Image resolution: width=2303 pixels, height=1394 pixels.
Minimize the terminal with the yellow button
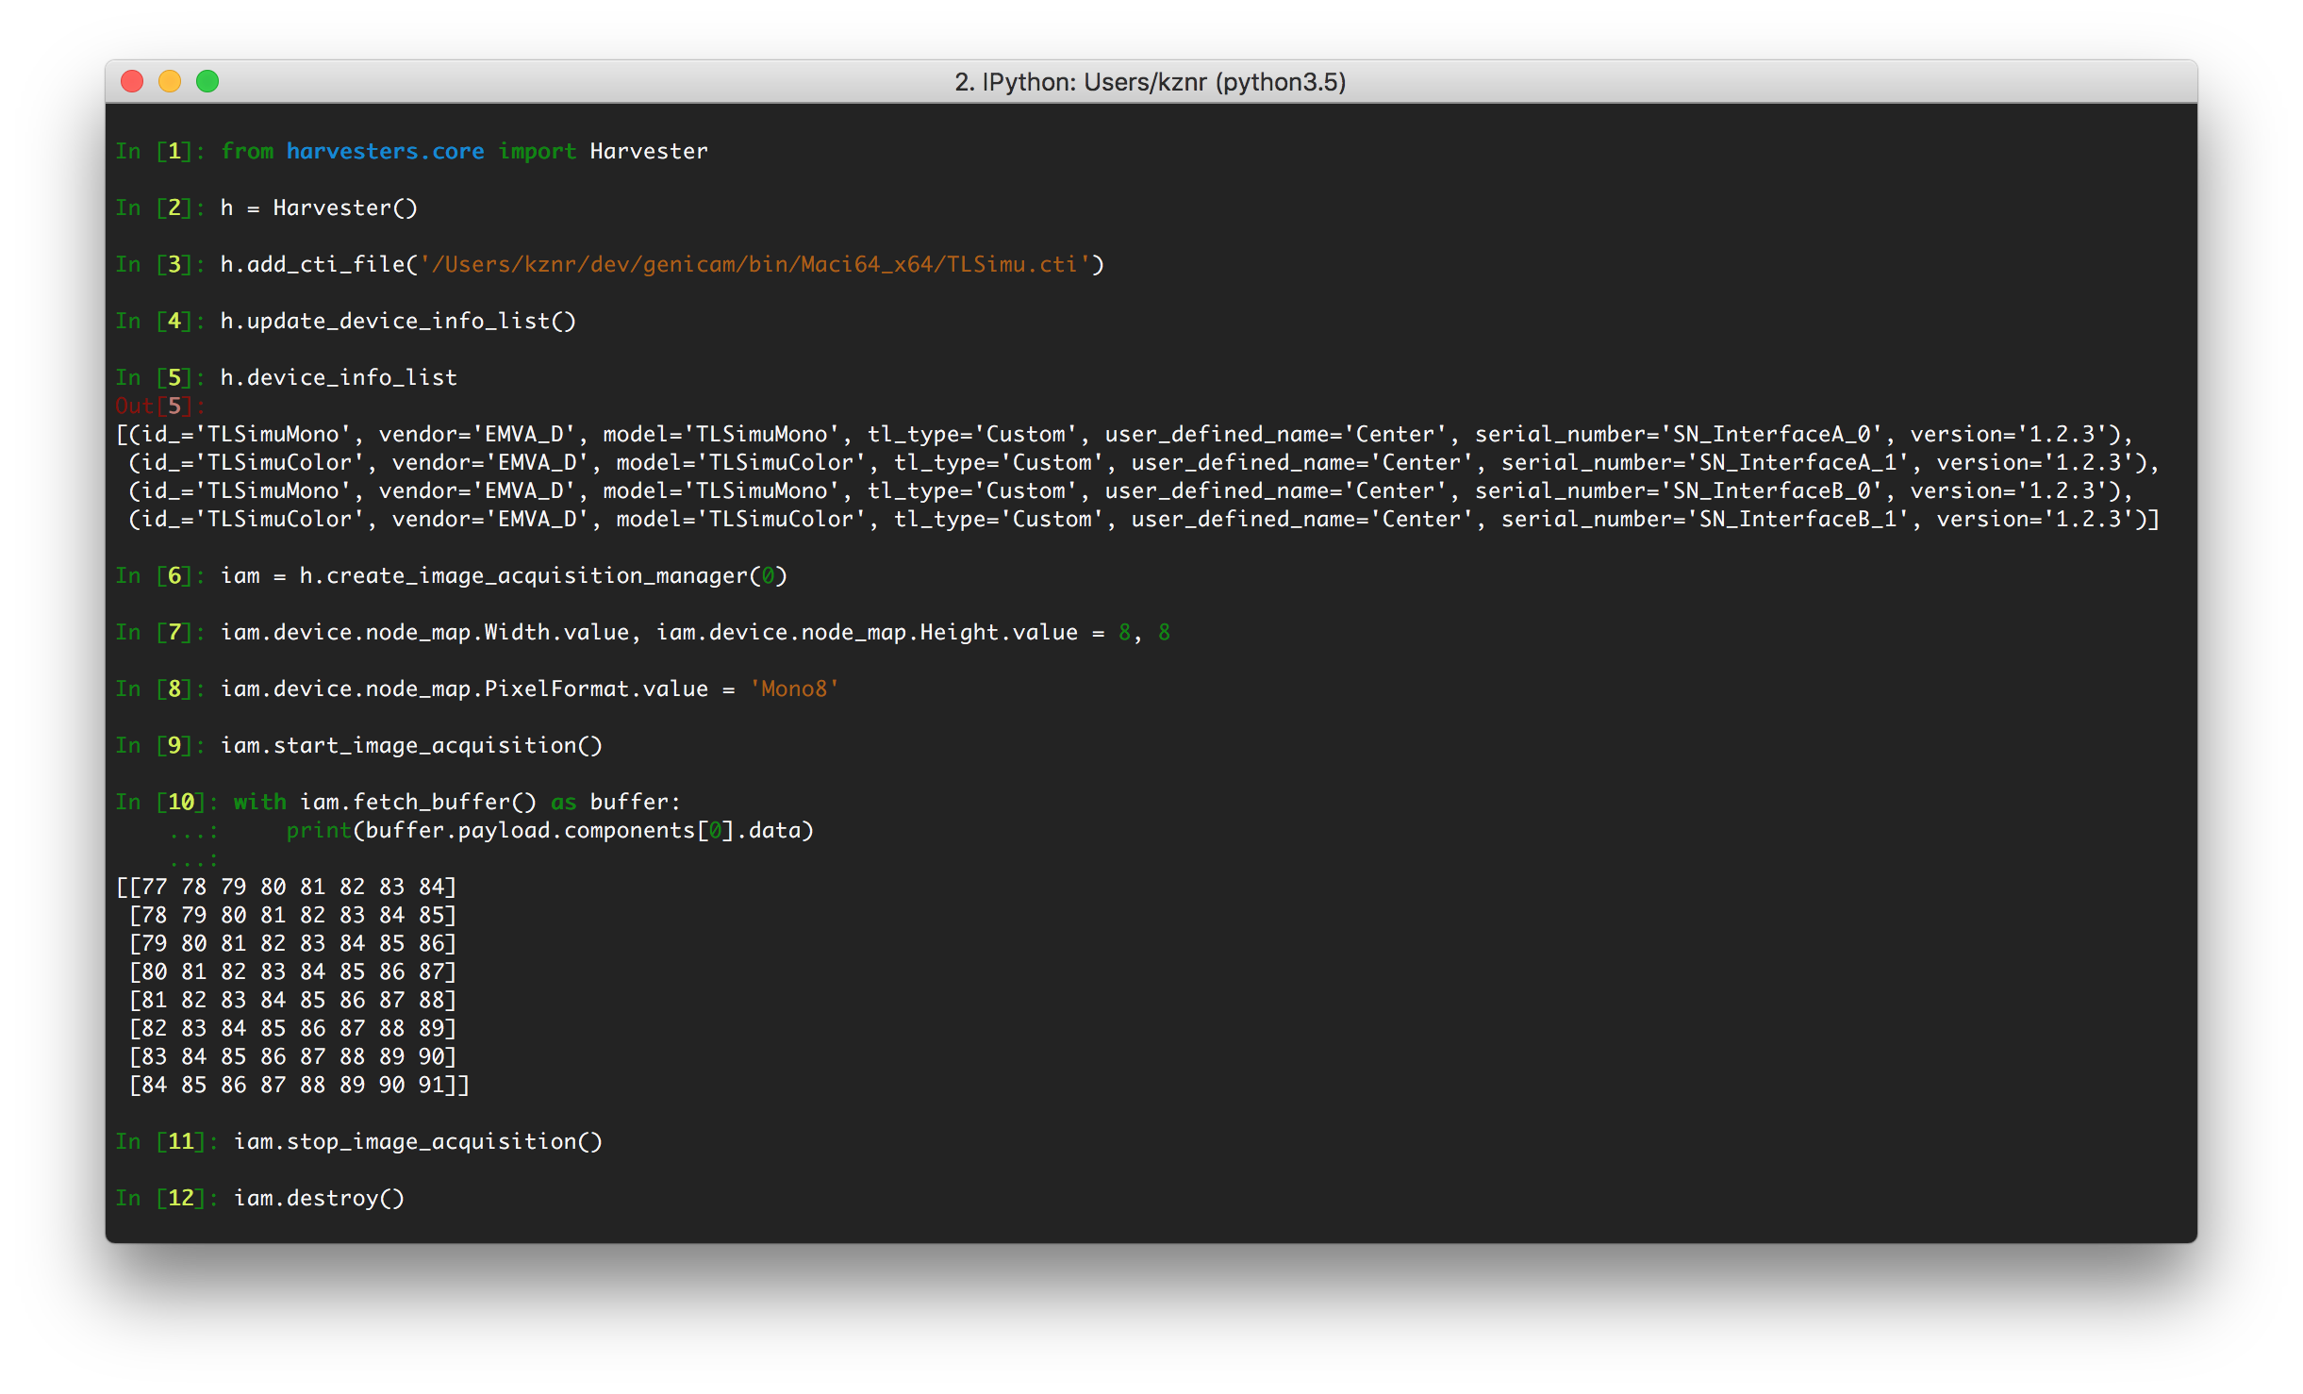click(x=170, y=82)
